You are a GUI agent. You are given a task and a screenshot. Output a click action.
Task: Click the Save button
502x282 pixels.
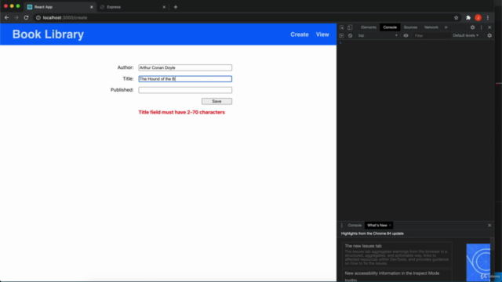tap(216, 101)
